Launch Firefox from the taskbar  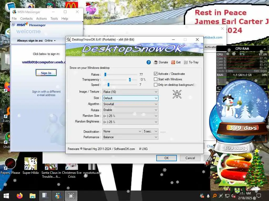(19, 196)
